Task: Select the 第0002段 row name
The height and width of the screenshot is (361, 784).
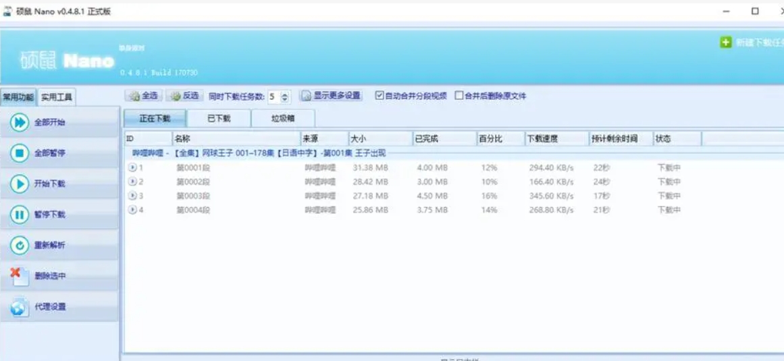Action: [193, 182]
